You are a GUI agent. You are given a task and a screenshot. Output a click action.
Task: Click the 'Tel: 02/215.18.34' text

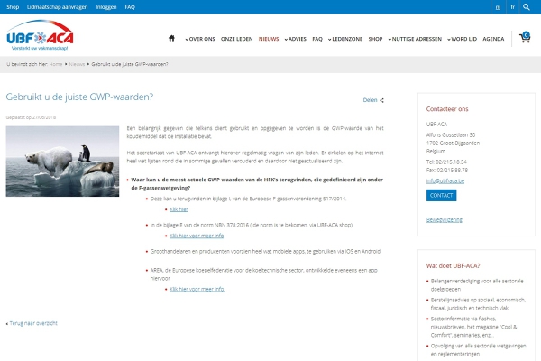[446, 162]
